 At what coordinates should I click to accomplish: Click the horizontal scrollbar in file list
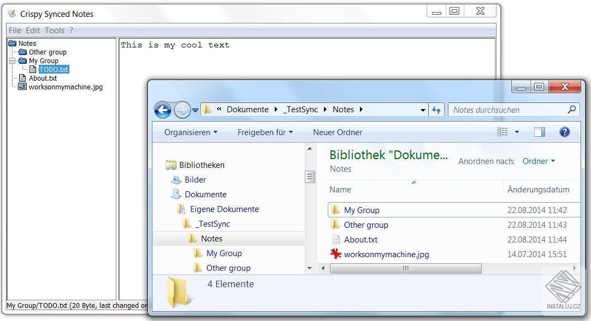pyautogui.click(x=405, y=268)
